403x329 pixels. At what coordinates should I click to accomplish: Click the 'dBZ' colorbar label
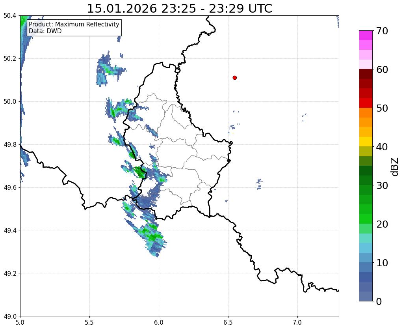pyautogui.click(x=395, y=167)
